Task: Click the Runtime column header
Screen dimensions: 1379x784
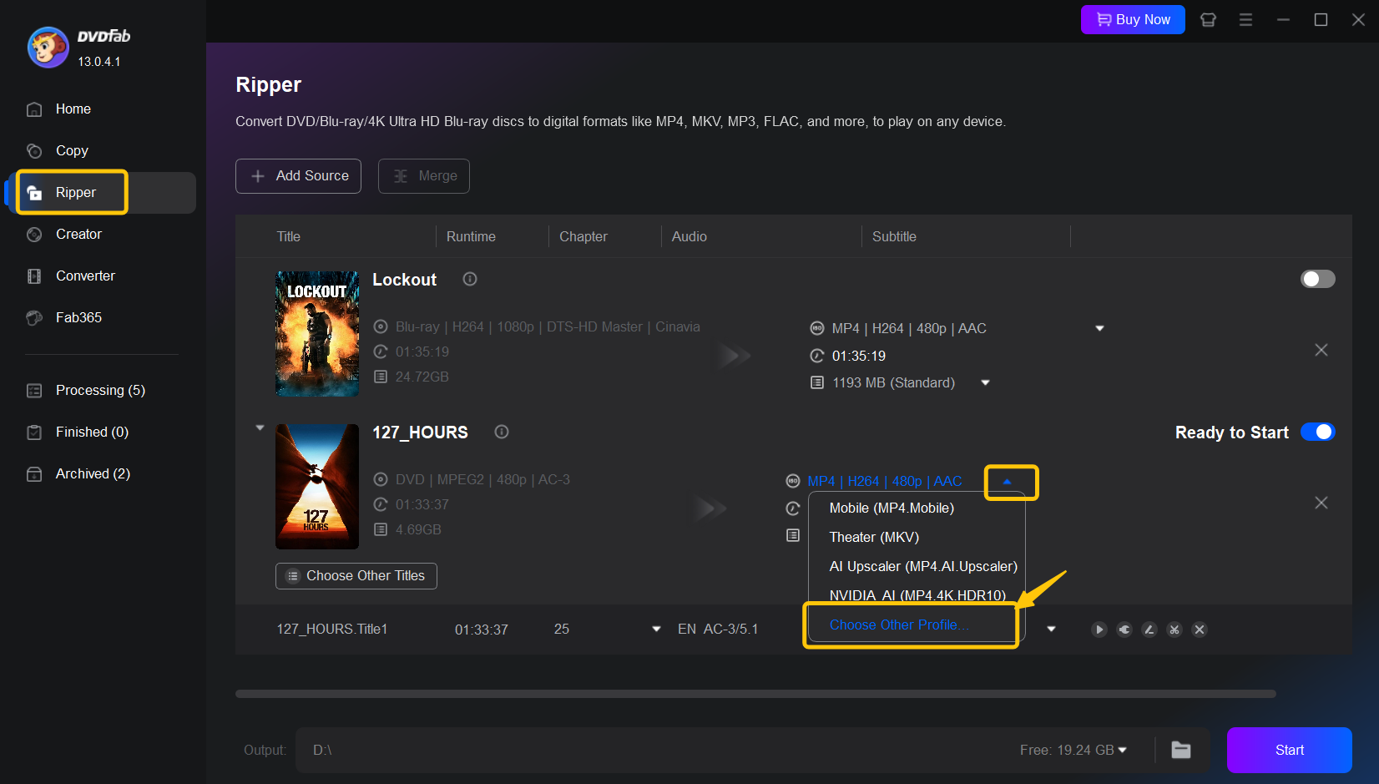Action: (x=471, y=236)
